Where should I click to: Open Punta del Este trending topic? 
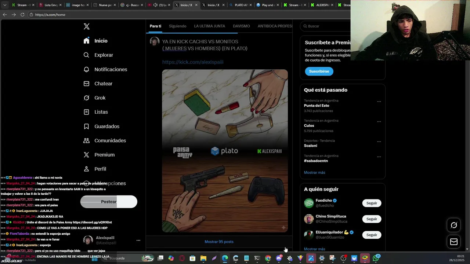tap(317, 106)
